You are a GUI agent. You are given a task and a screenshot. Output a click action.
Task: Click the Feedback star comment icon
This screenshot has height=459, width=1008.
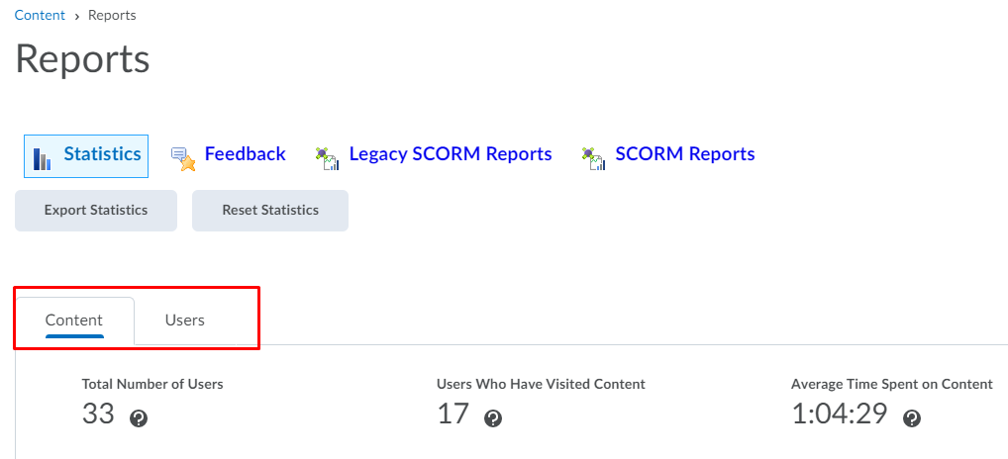[x=183, y=158]
